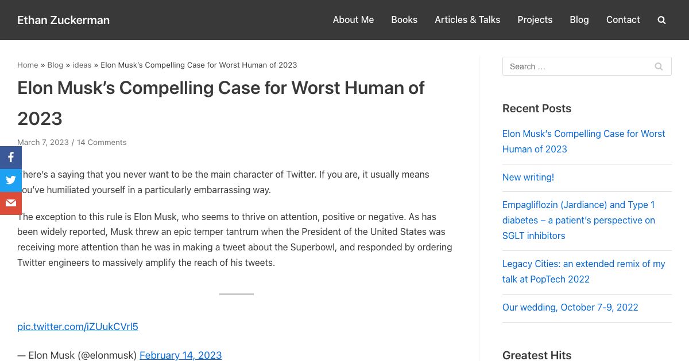The width and height of the screenshot is (689, 361).
Task: Select Articles & Talks in navigation
Action: [467, 19]
